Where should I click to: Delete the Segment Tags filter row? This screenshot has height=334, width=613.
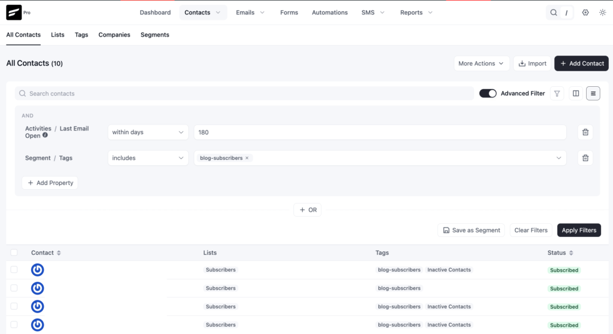[585, 158]
